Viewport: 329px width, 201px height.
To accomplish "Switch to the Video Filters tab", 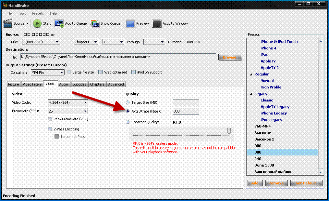I will click(x=32, y=84).
